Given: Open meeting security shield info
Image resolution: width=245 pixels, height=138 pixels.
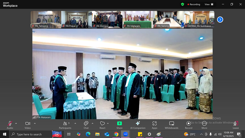Looking at the screenshot, I should coord(183,4).
